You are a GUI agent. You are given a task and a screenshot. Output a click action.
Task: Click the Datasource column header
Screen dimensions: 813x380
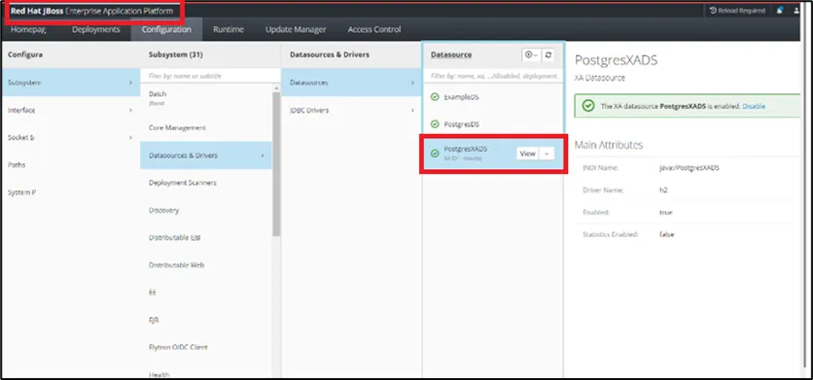[451, 54]
